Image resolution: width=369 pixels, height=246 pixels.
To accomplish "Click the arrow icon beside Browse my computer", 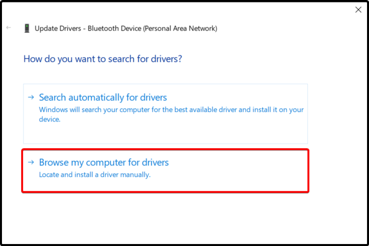I will tap(31, 162).
